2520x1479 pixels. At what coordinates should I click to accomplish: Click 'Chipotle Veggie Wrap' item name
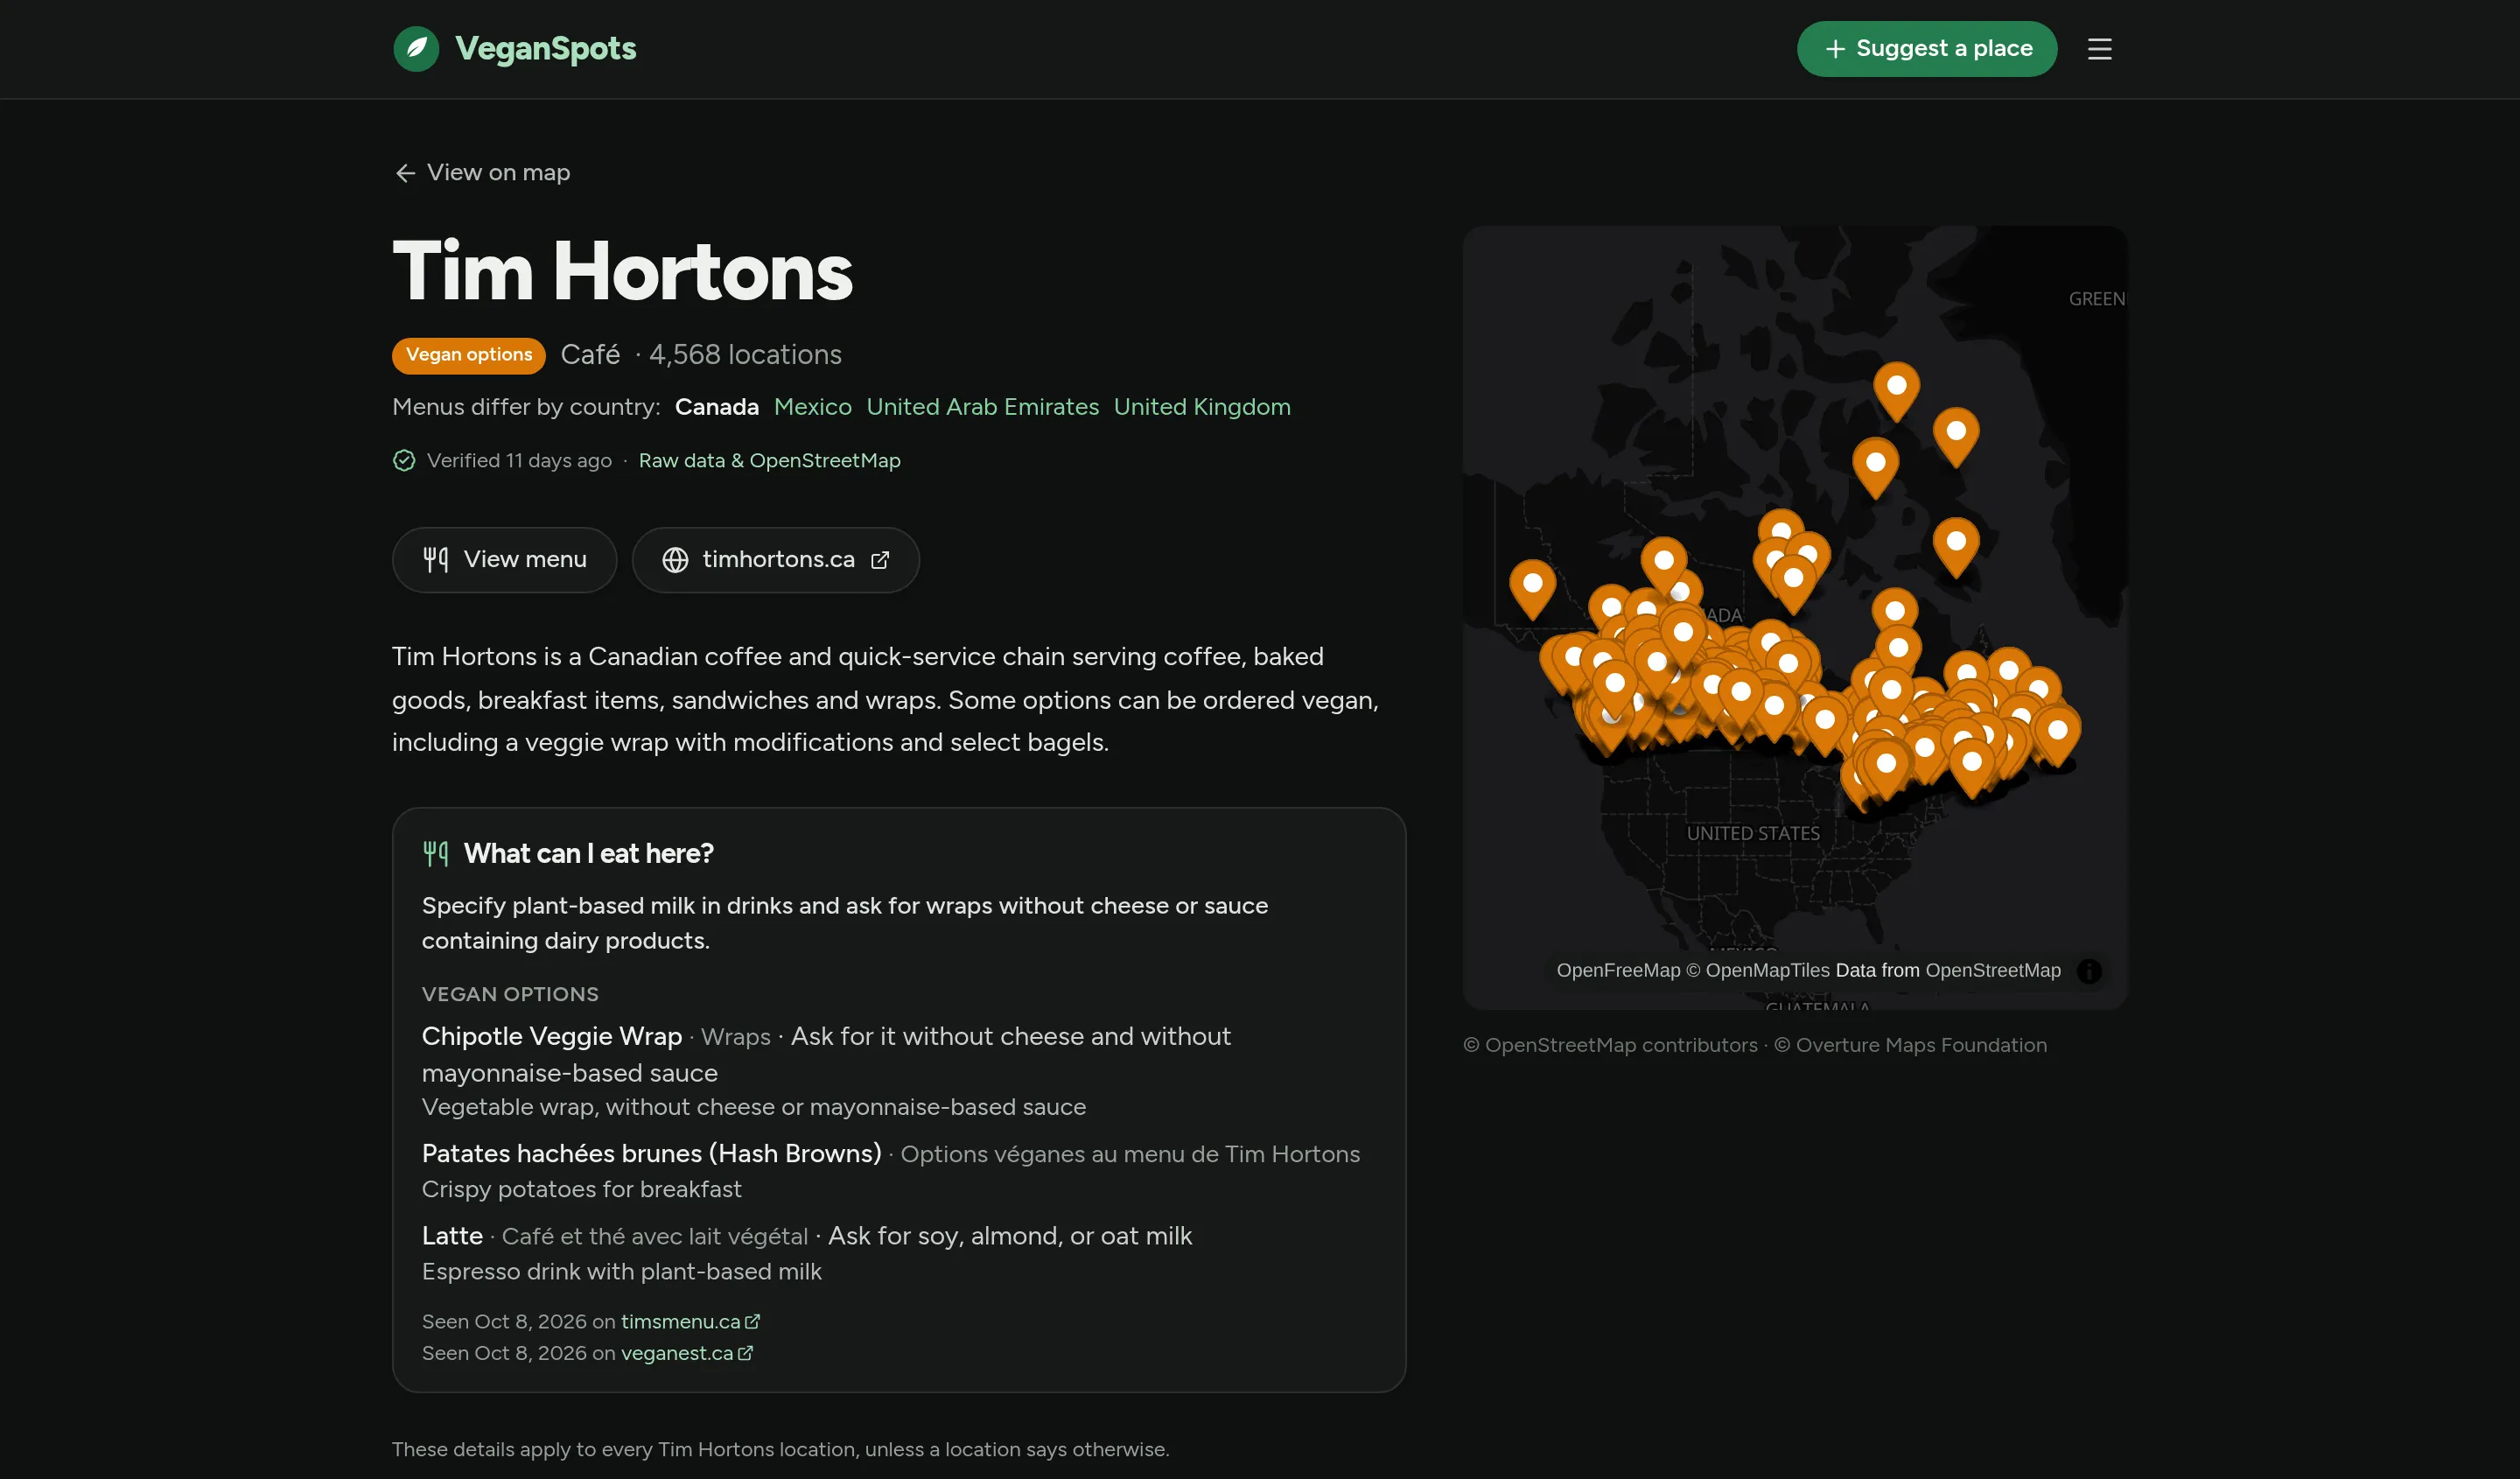click(x=552, y=1036)
